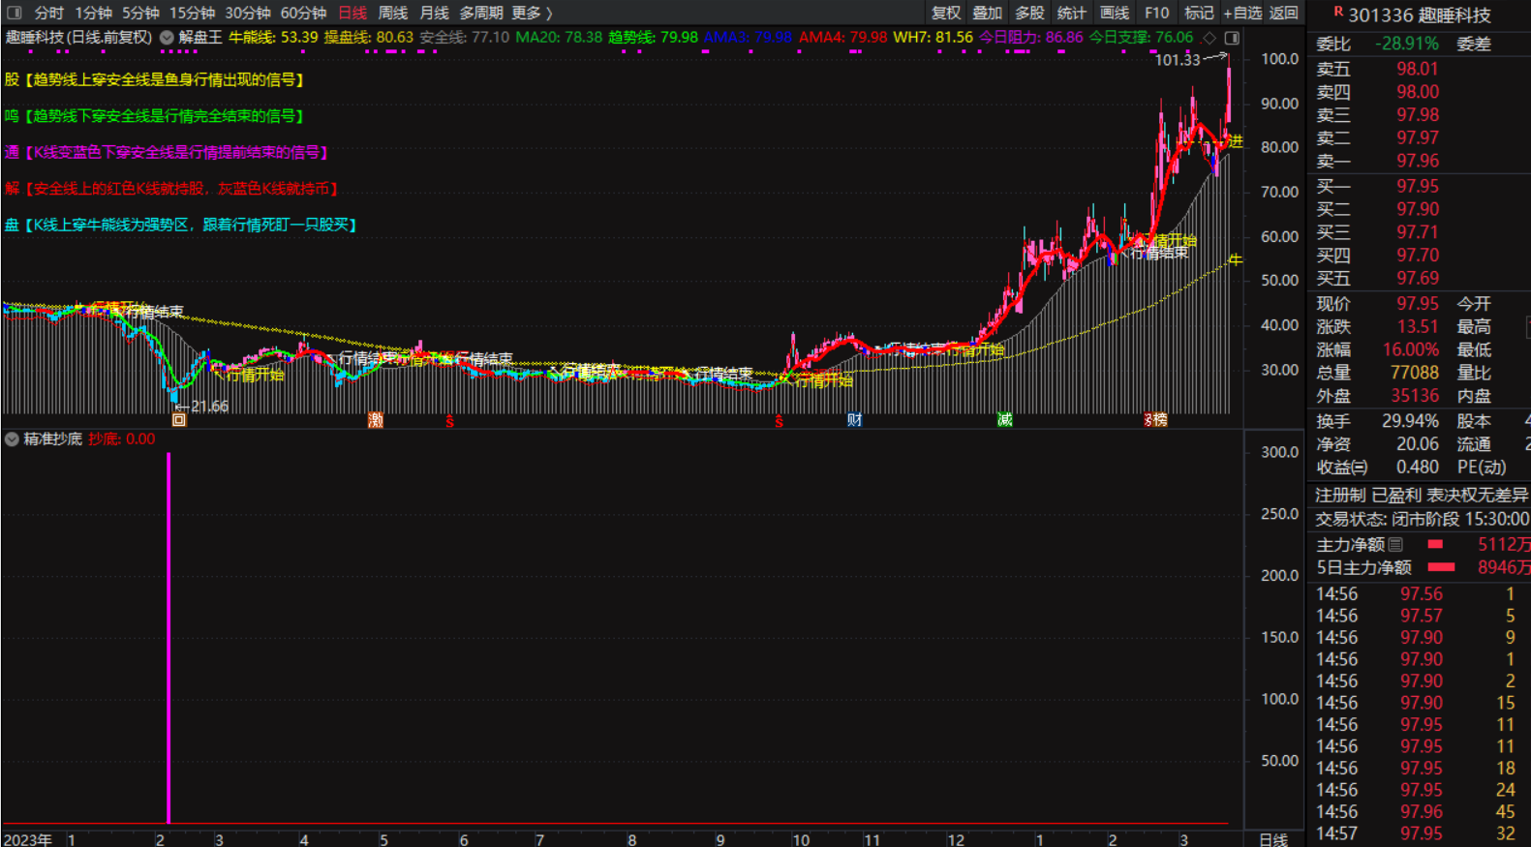Toggle the left sidebar panel icon
Screen dimensions: 1531x847
point(14,13)
